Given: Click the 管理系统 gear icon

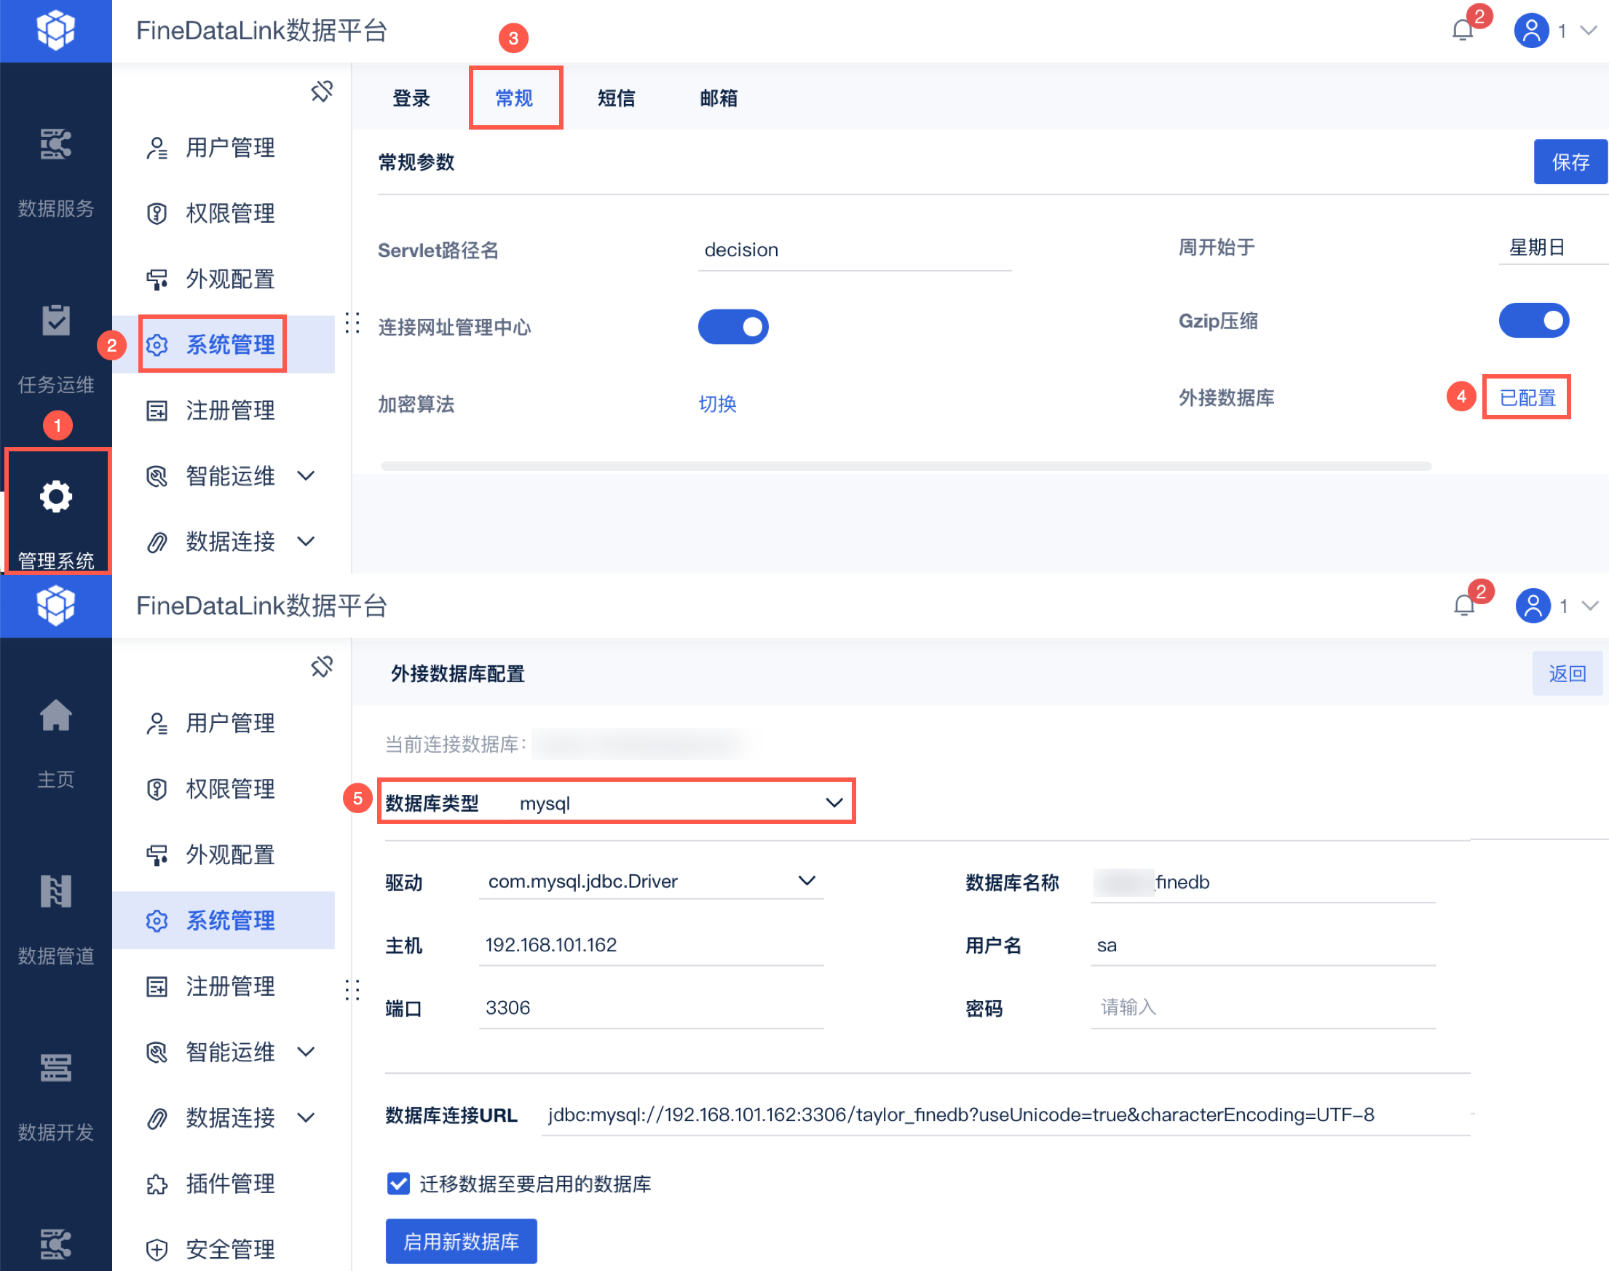Looking at the screenshot, I should click(56, 496).
